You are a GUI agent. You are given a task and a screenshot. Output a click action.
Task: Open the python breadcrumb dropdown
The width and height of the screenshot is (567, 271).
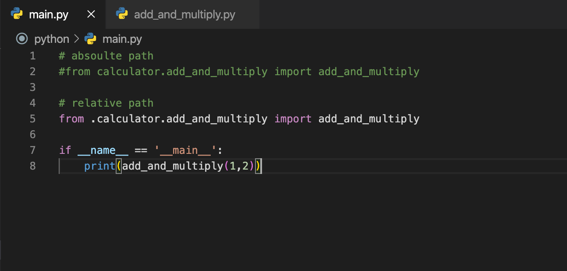(51, 39)
